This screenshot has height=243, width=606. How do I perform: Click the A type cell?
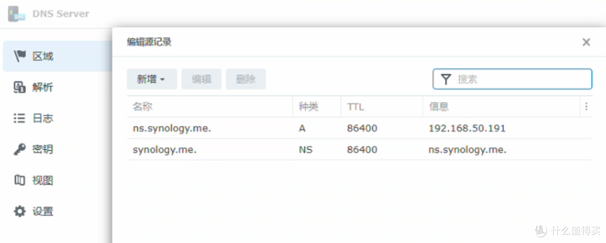tap(302, 129)
